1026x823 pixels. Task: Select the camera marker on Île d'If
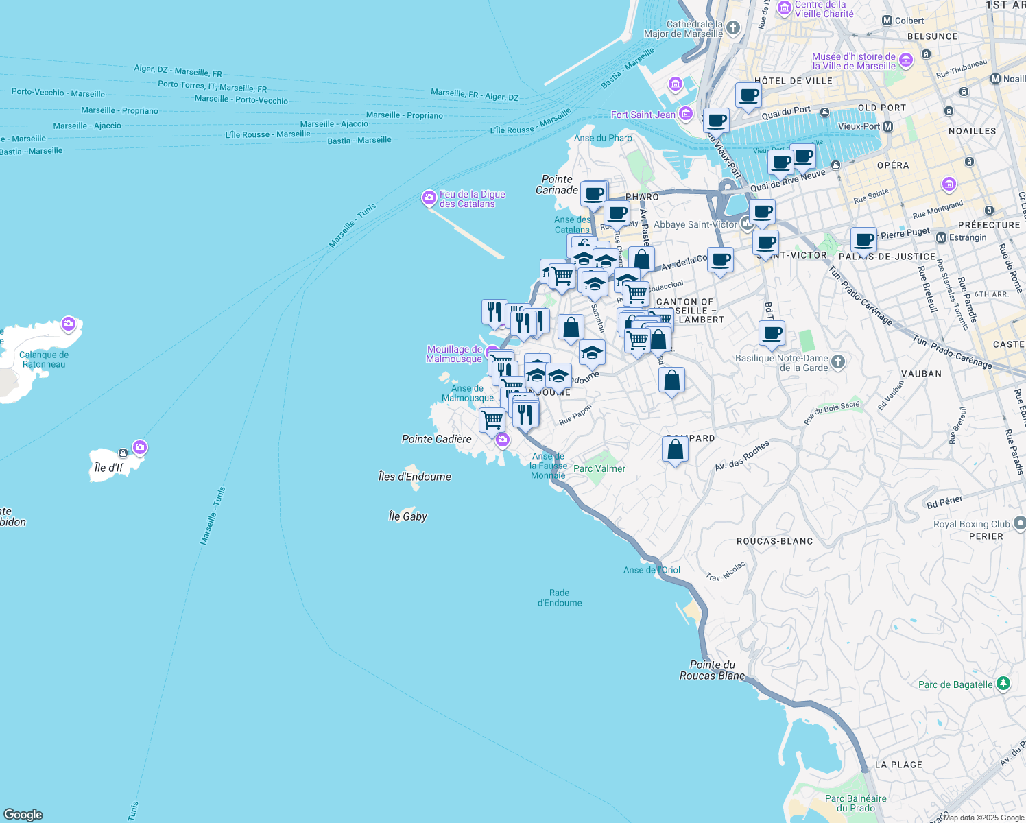coord(140,448)
